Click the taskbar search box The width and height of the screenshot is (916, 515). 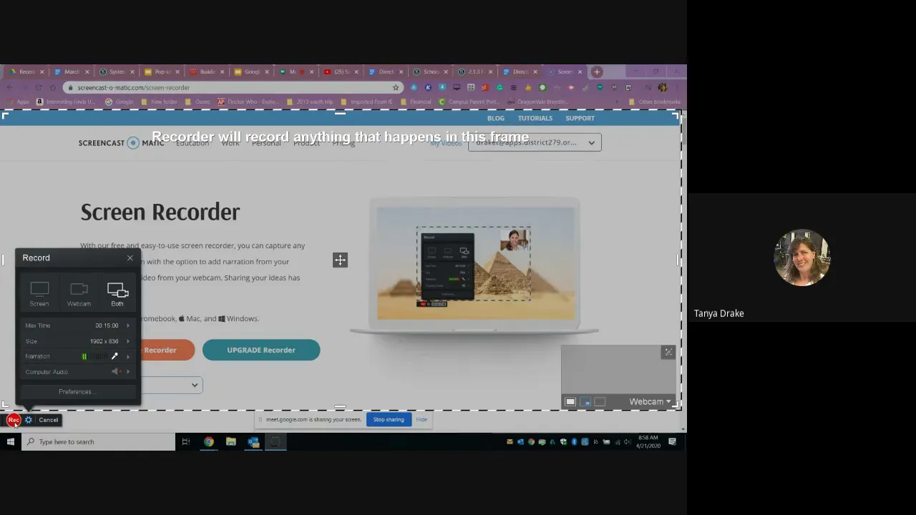[x=98, y=442]
